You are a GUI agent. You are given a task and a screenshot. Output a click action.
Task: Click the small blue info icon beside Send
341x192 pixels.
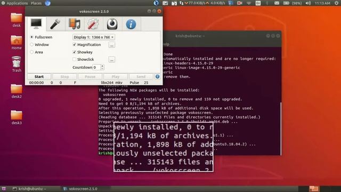click(x=158, y=77)
